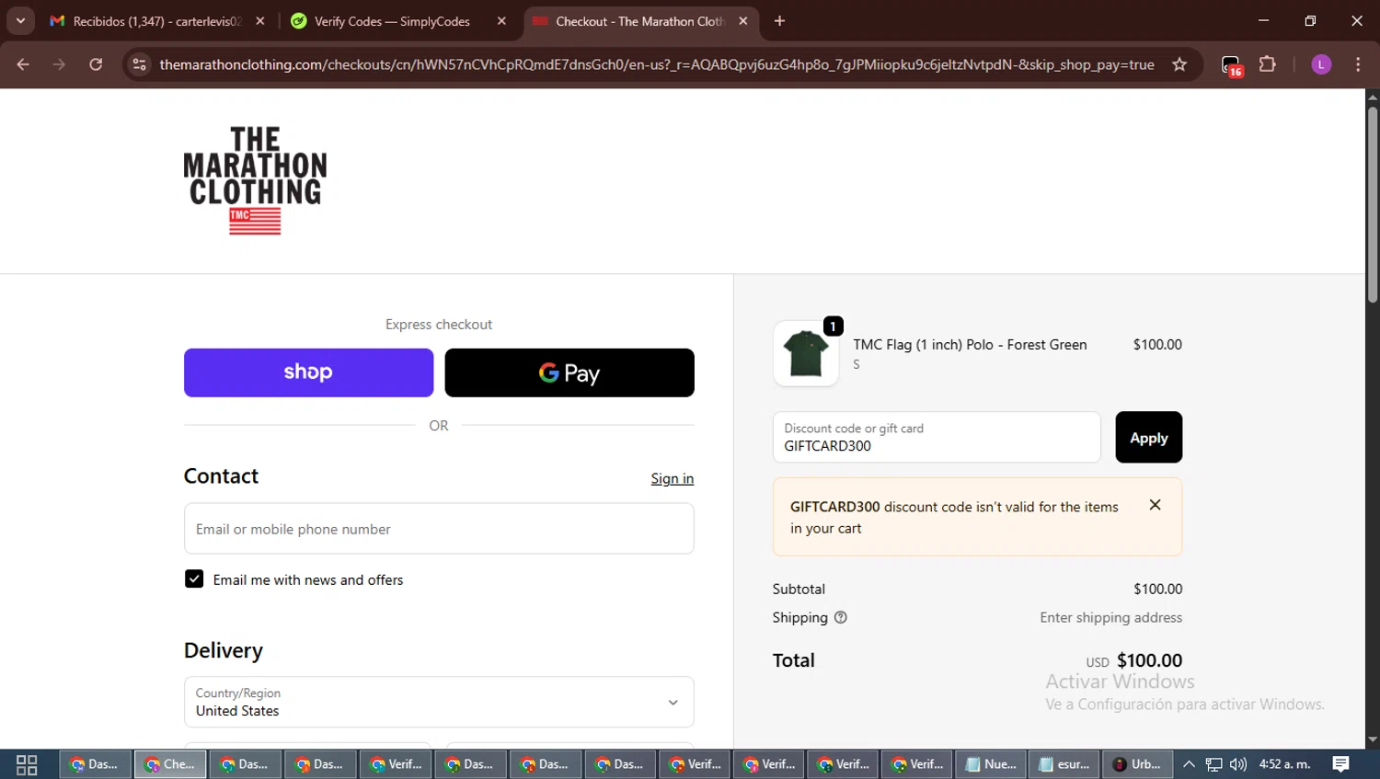Click the address bar URL
The width and height of the screenshot is (1380, 779).
tap(656, 64)
